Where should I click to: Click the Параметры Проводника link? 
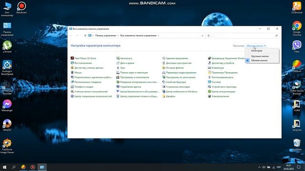click(224, 73)
